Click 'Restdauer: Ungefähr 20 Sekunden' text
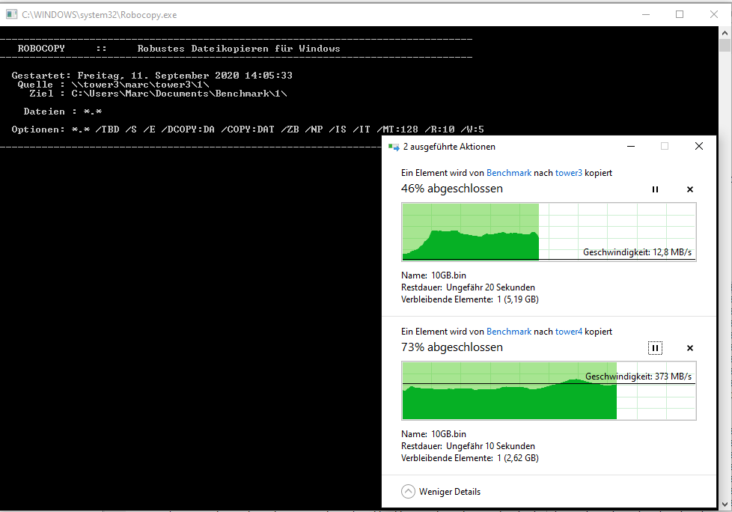732x512 pixels. click(468, 287)
